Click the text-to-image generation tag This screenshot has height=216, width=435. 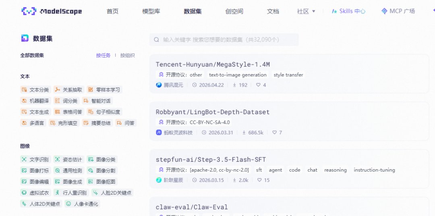(x=238, y=75)
